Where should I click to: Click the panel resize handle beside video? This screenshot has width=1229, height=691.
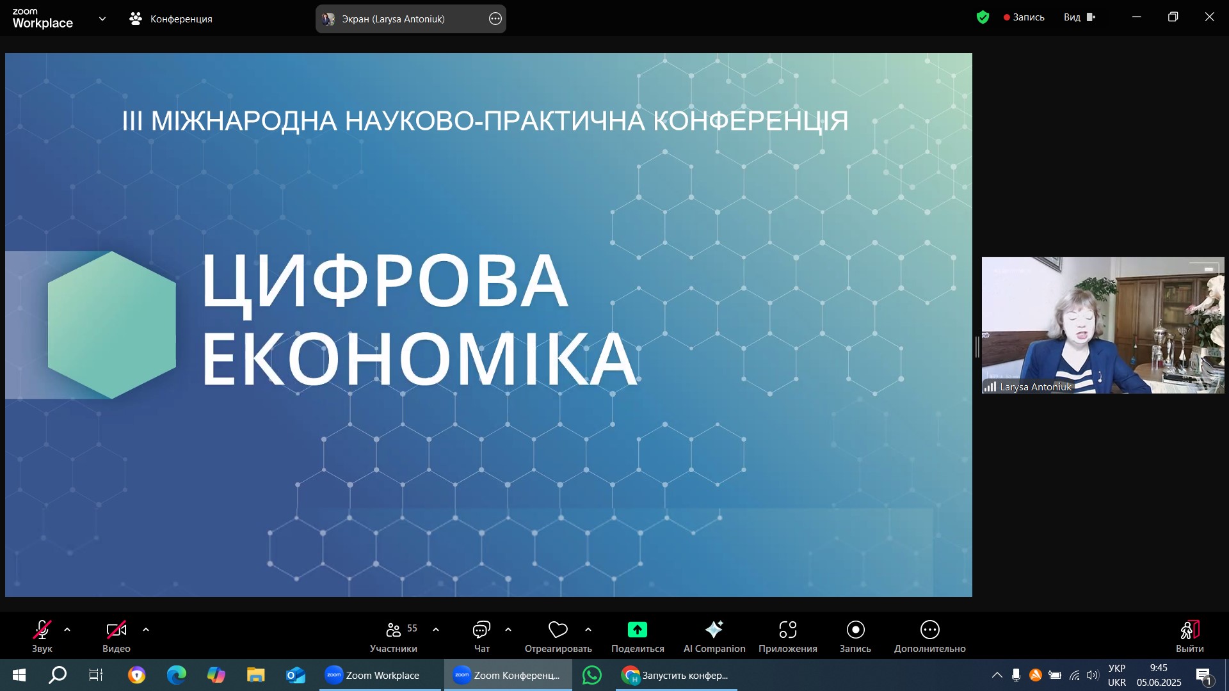977,347
